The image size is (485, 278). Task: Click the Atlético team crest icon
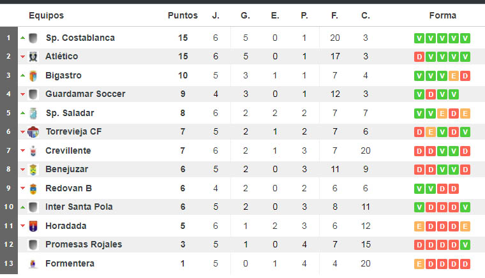pyautogui.click(x=33, y=57)
